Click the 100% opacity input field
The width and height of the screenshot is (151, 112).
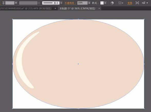coord(82,3)
